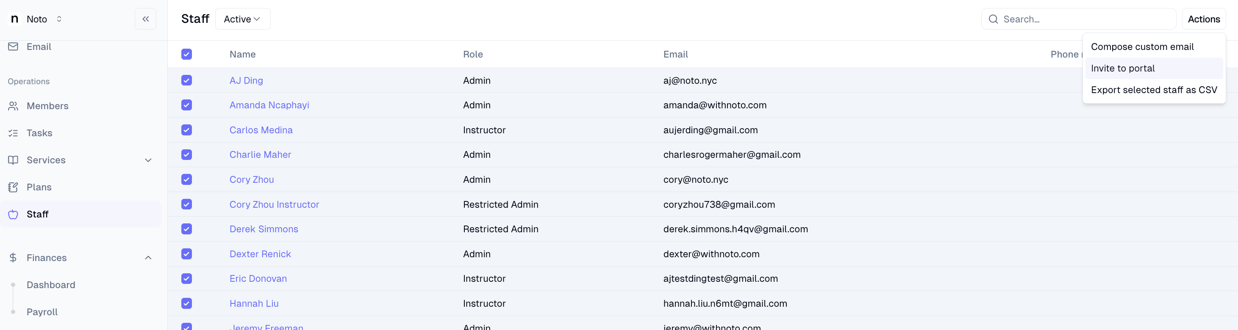The image size is (1238, 330).
Task: Open Derek Simmons staff profile link
Action: point(264,229)
